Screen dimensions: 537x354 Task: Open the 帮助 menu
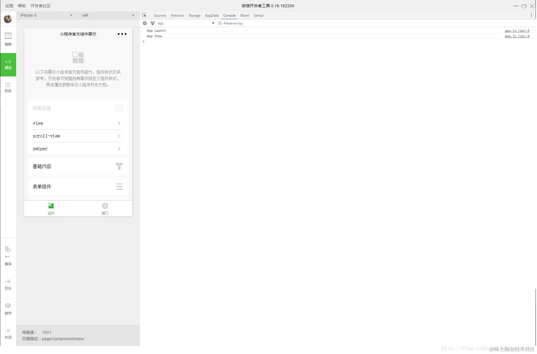[x=22, y=6]
